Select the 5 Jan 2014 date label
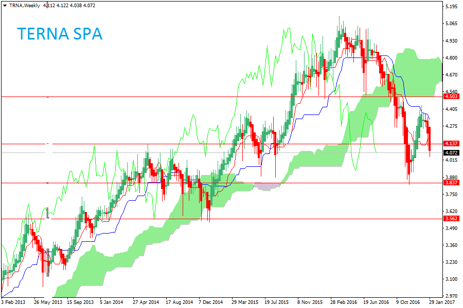The image size is (463, 308). [111, 302]
